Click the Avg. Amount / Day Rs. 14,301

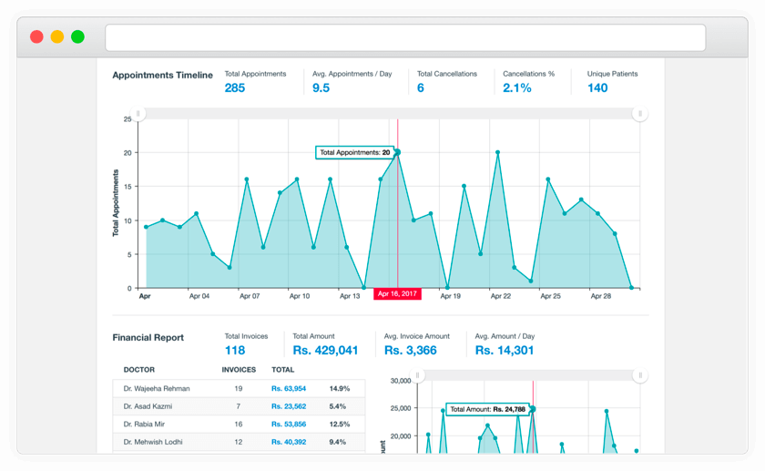coord(505,350)
